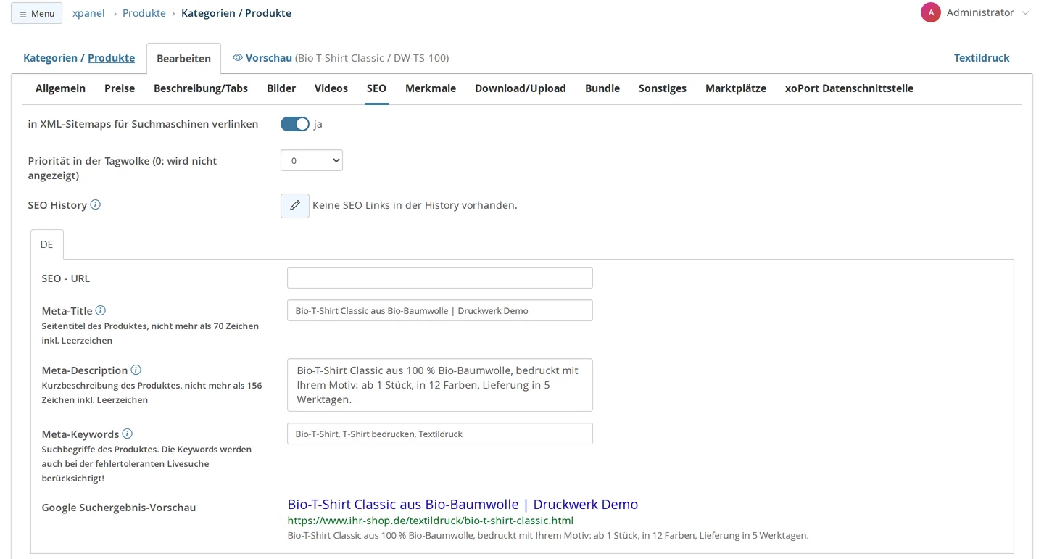
Task: Click into the SEO - URL field
Action: [440, 278]
